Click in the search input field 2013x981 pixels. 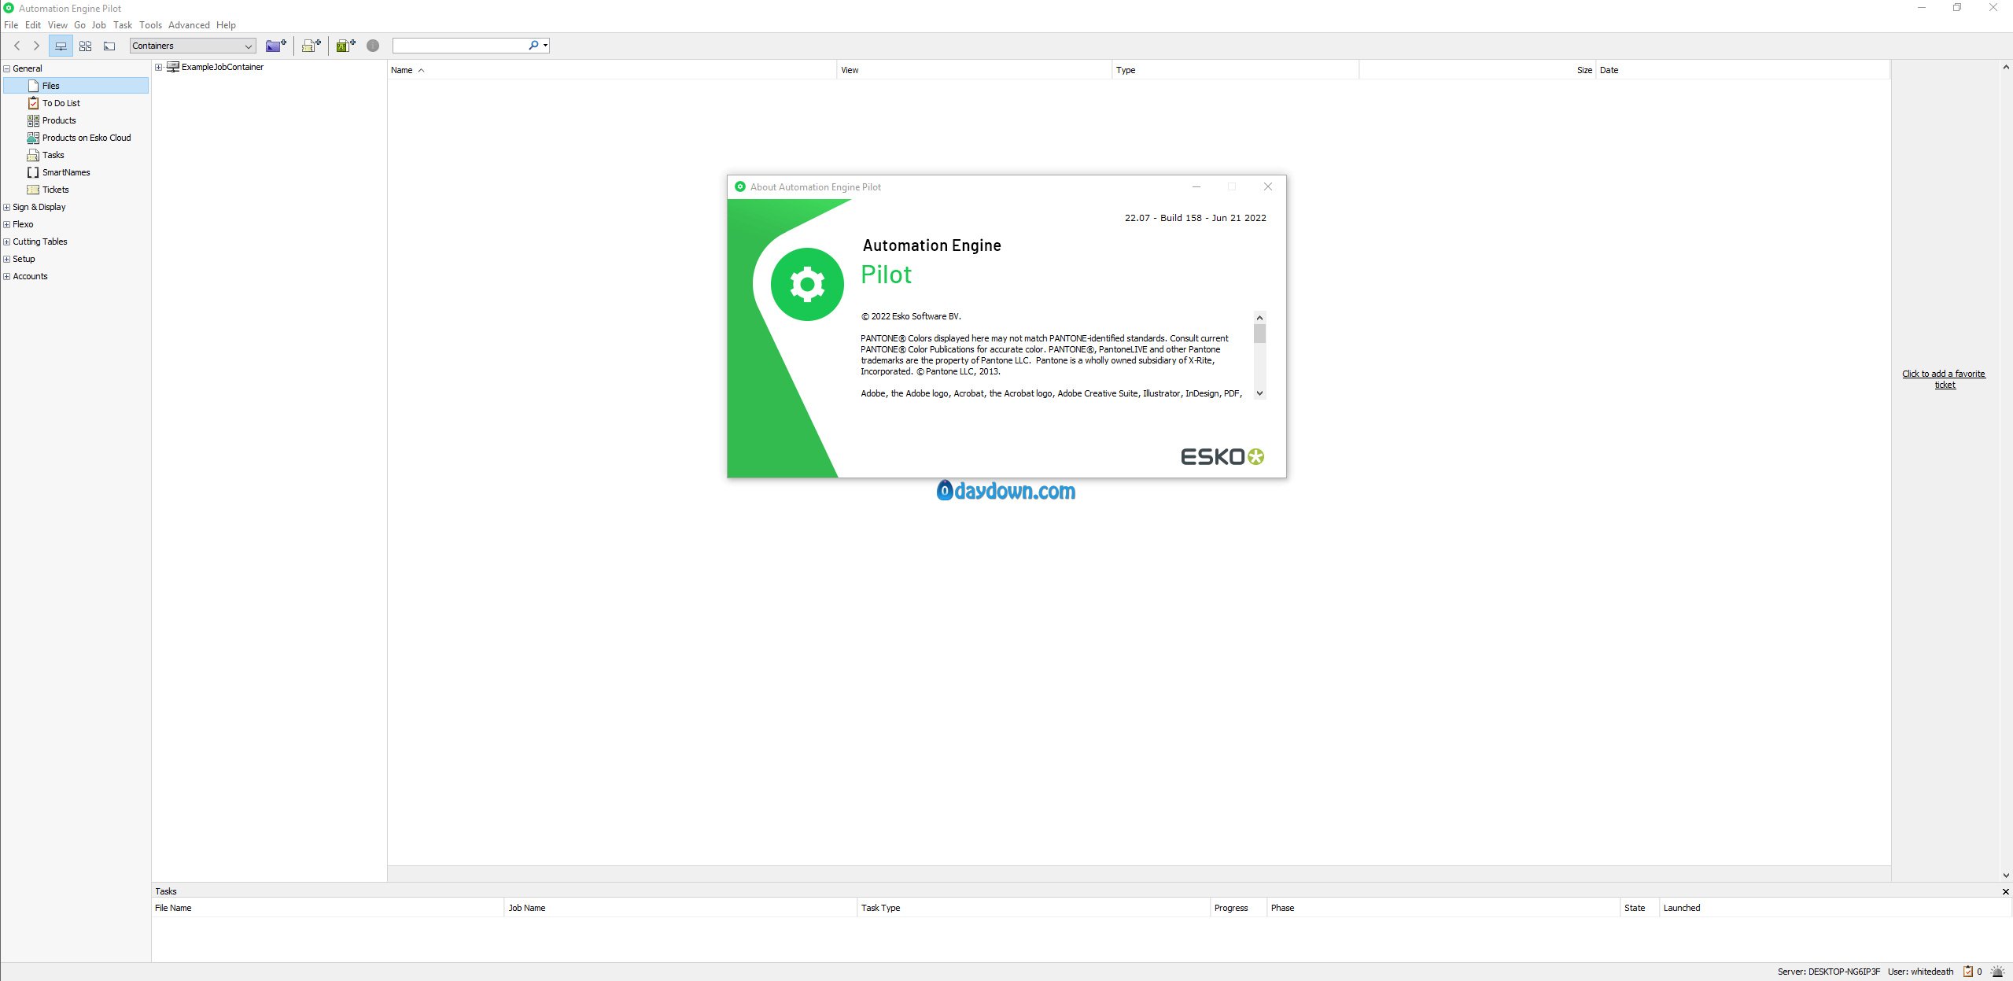(x=460, y=46)
